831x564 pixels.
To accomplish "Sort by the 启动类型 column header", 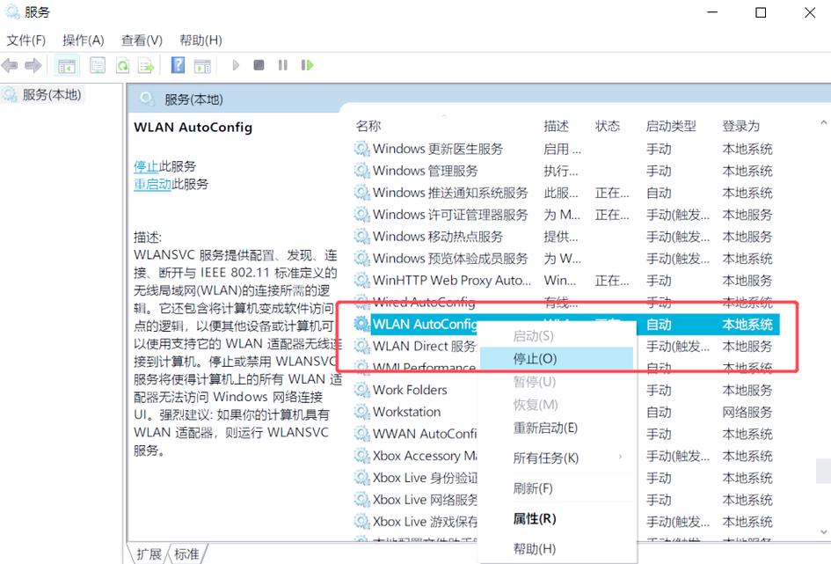I will coord(670,126).
